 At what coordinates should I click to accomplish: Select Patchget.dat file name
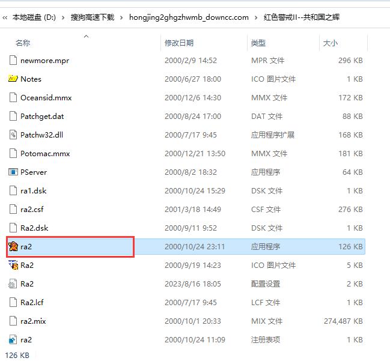(42, 117)
